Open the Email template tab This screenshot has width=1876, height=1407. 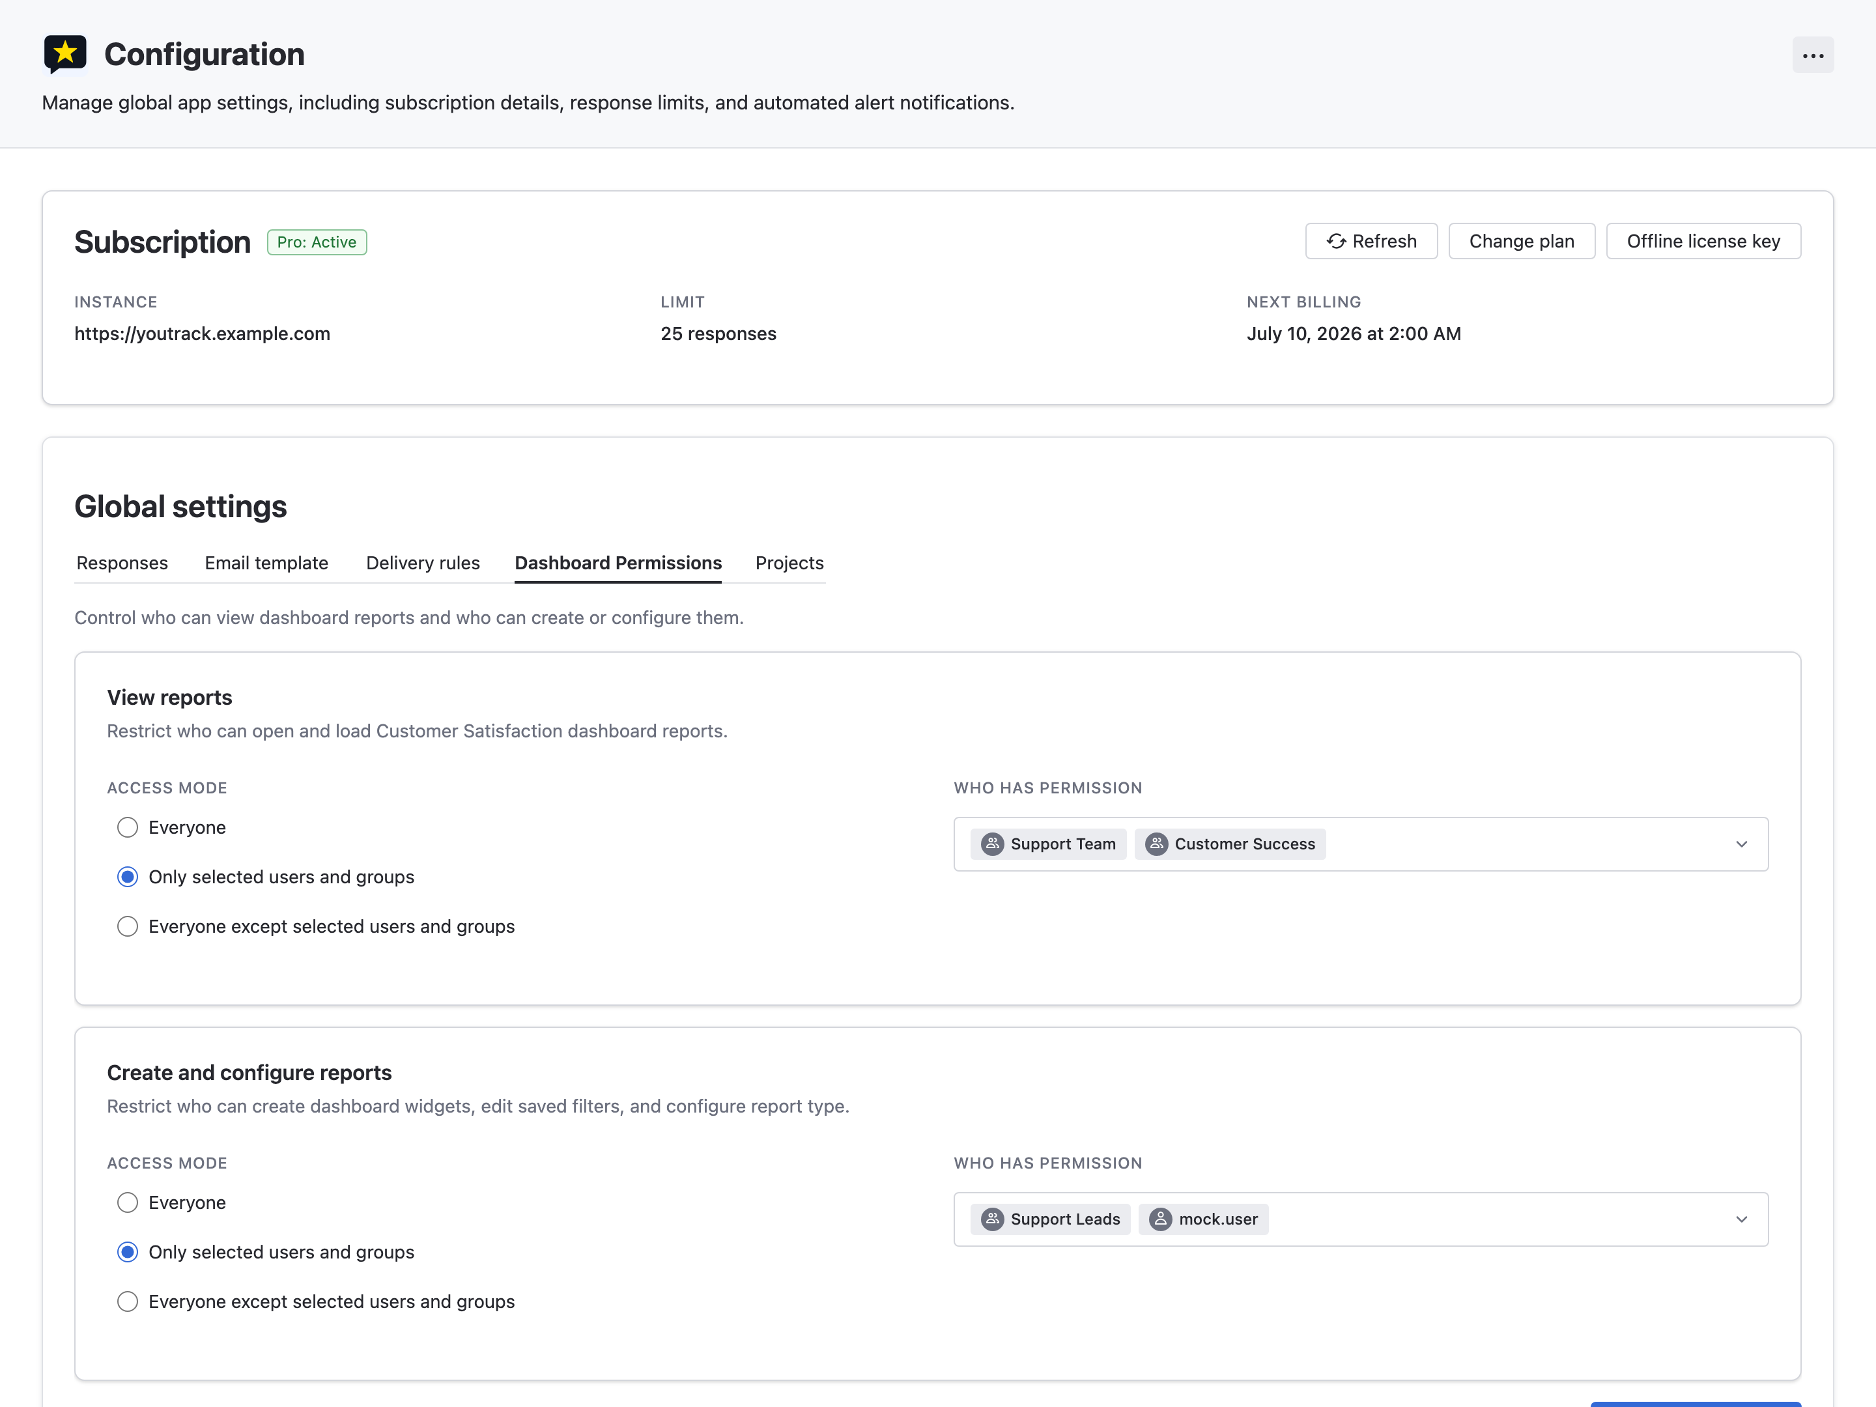(x=266, y=563)
